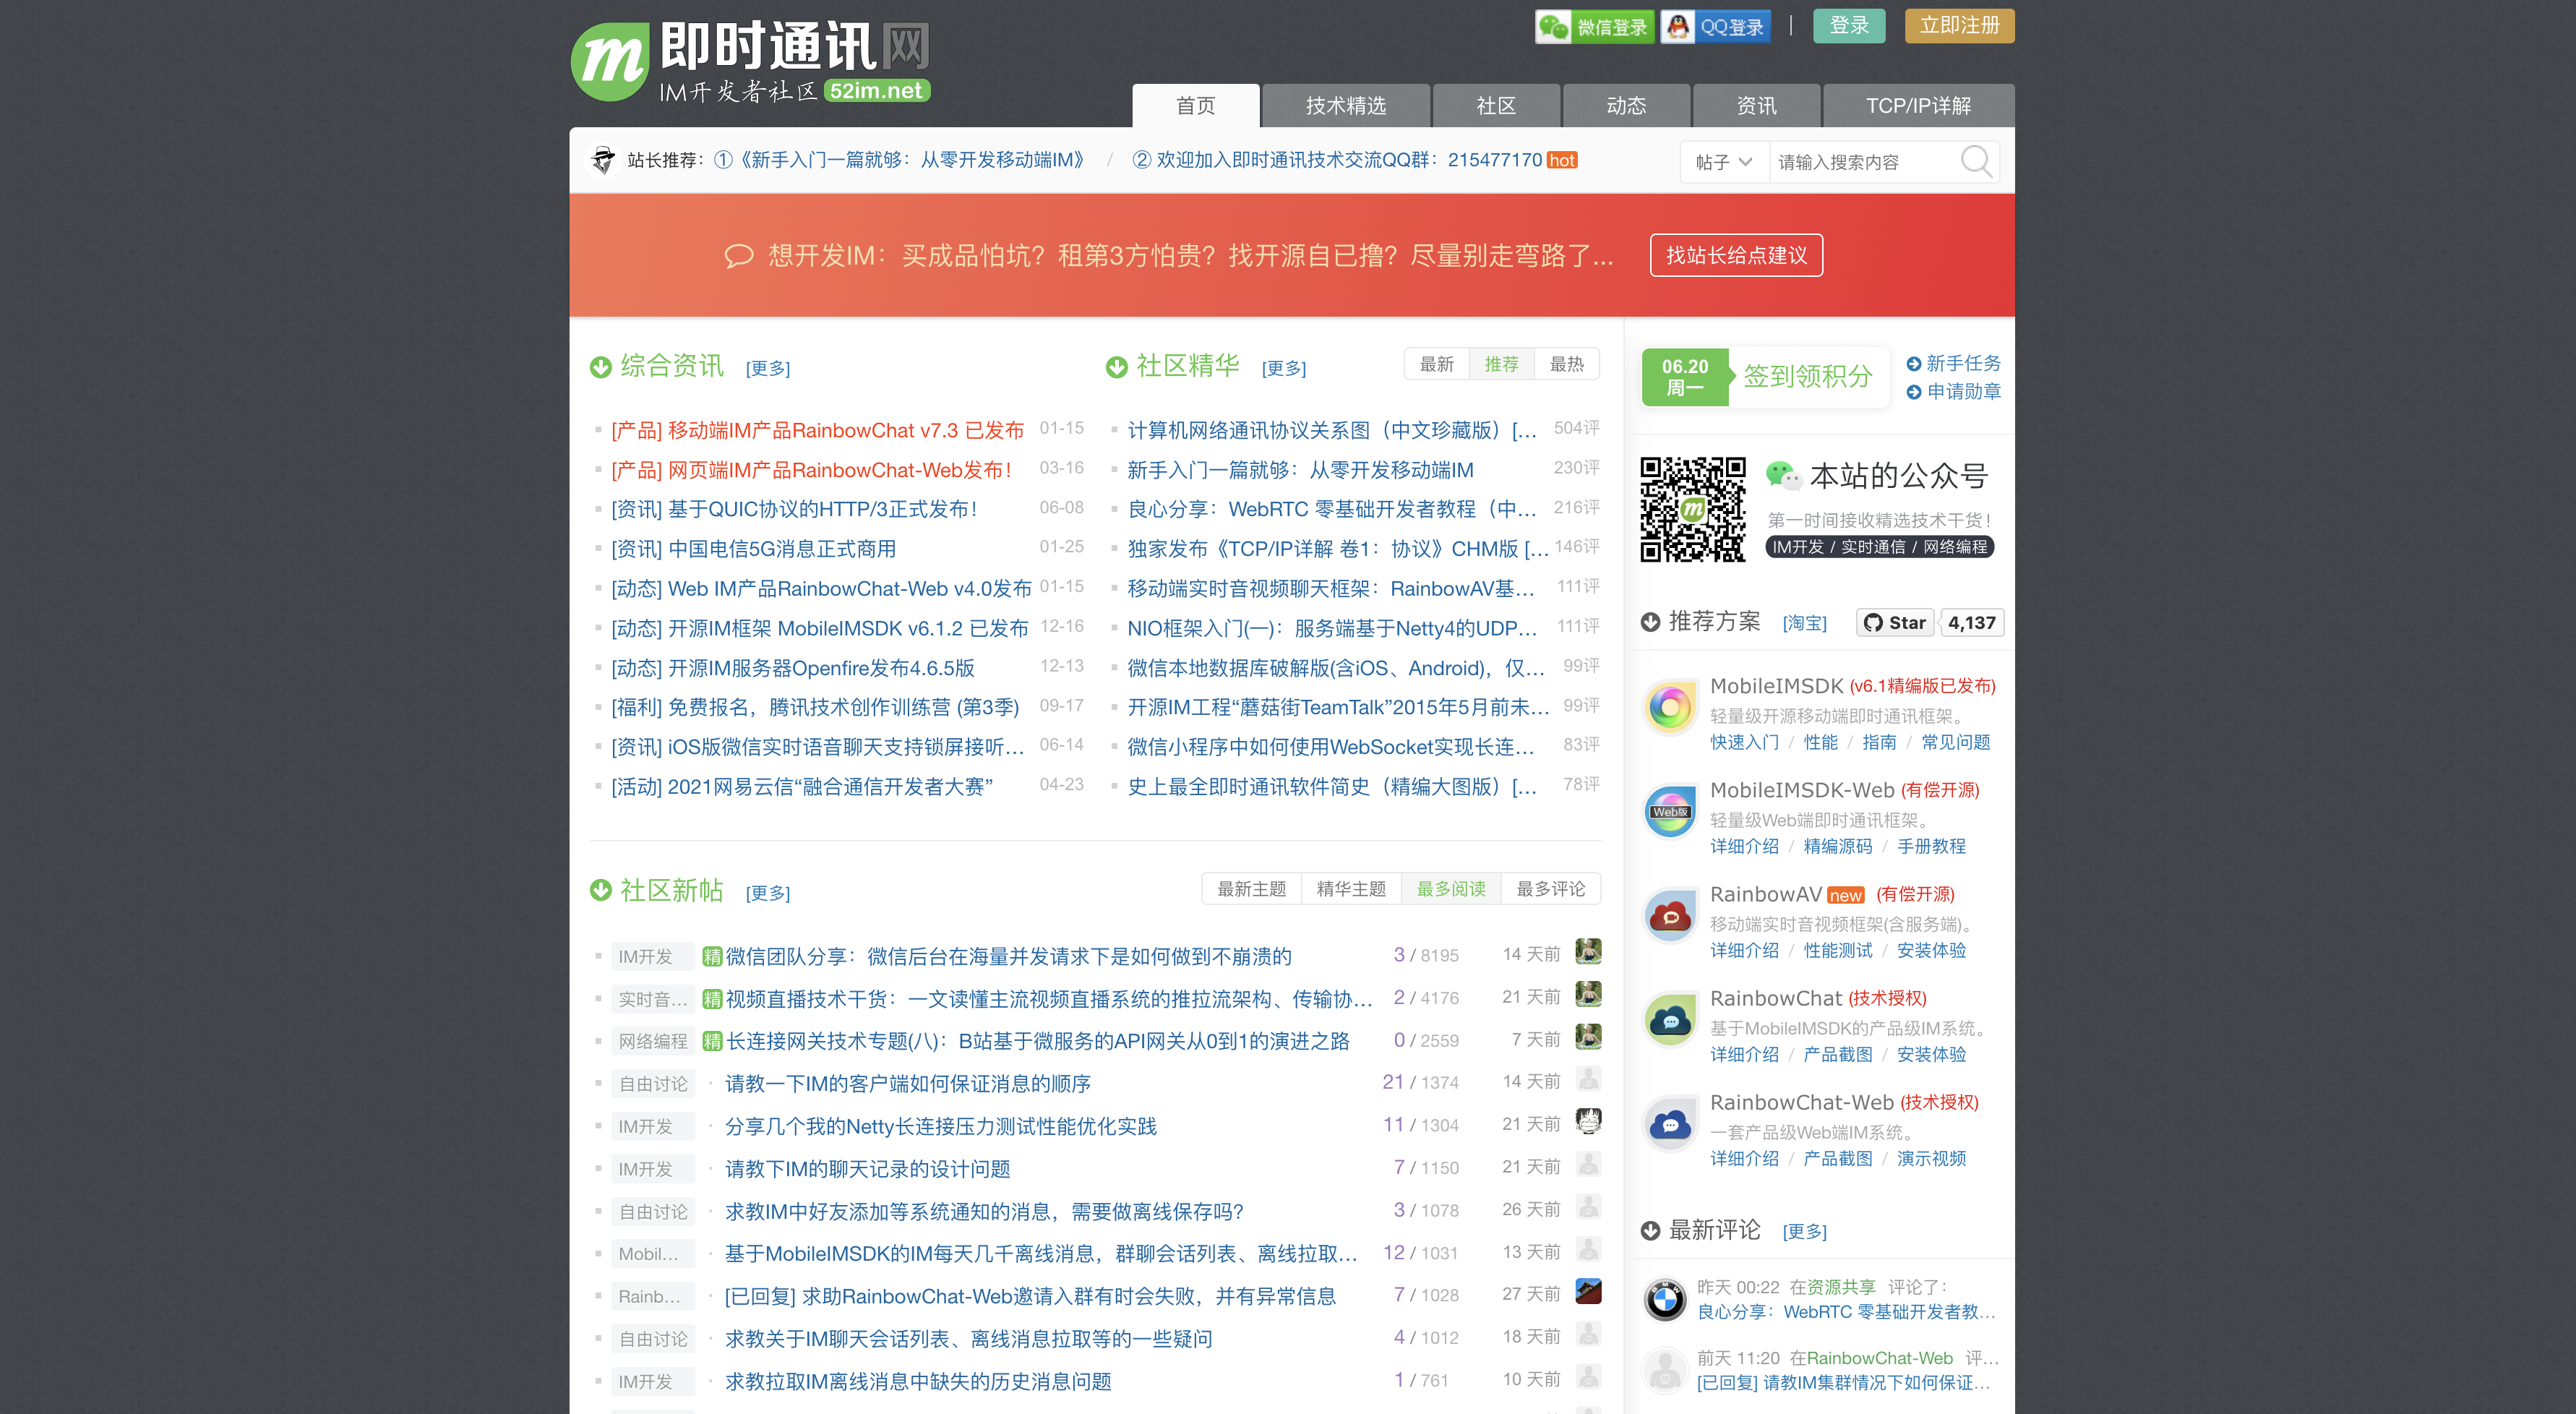The image size is (2576, 1414).
Task: Select the 最多评论 filter for new posts
Action: (x=1550, y=889)
